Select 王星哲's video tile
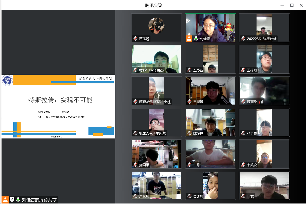 pyautogui.click(x=210, y=91)
